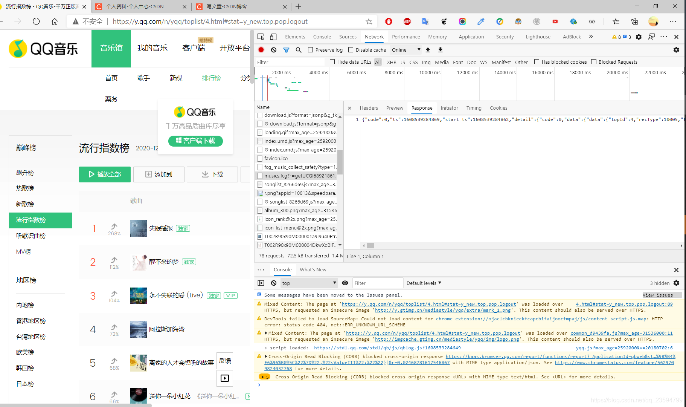
Task: Click the video play icon below 反馈
Action: [225, 378]
